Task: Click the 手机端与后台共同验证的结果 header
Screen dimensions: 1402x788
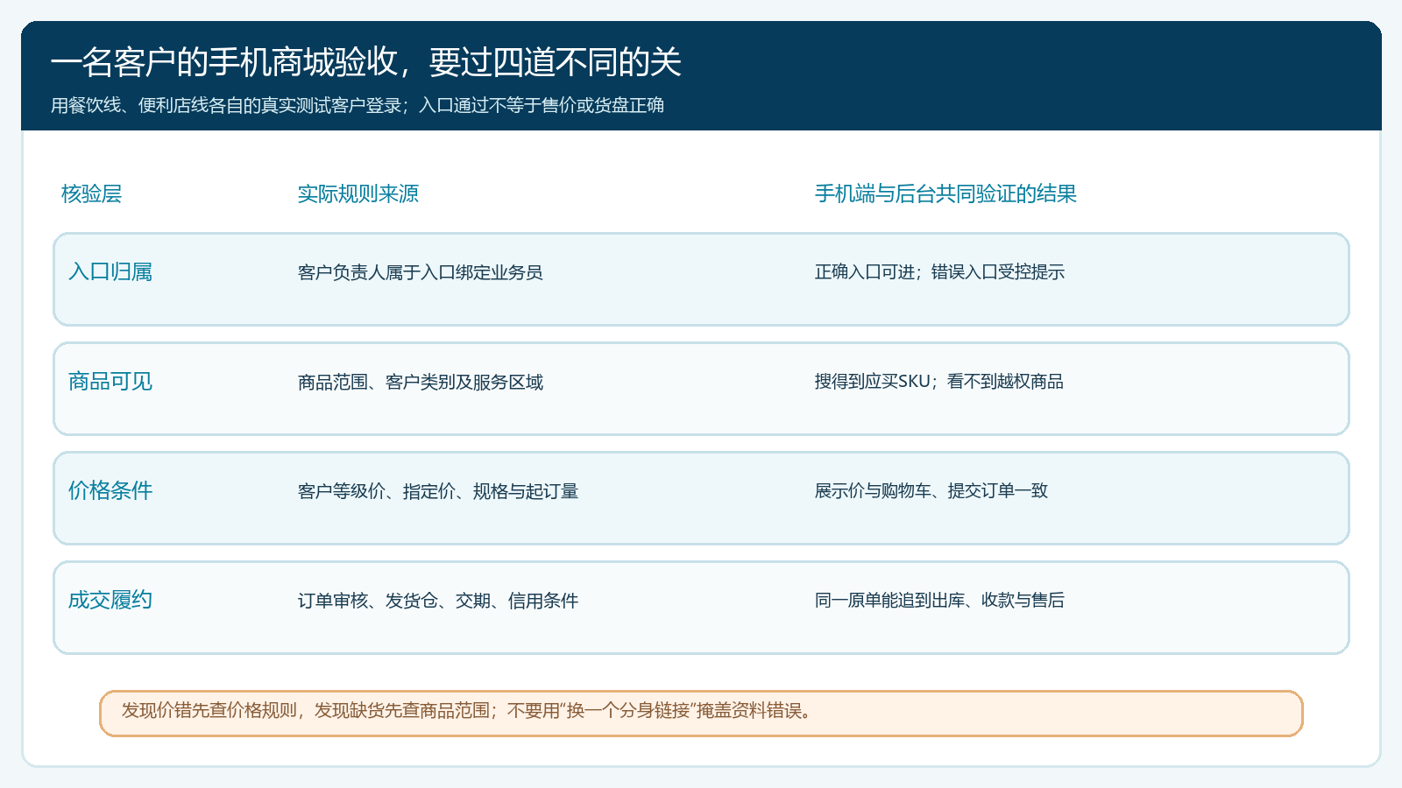Action: 945,193
